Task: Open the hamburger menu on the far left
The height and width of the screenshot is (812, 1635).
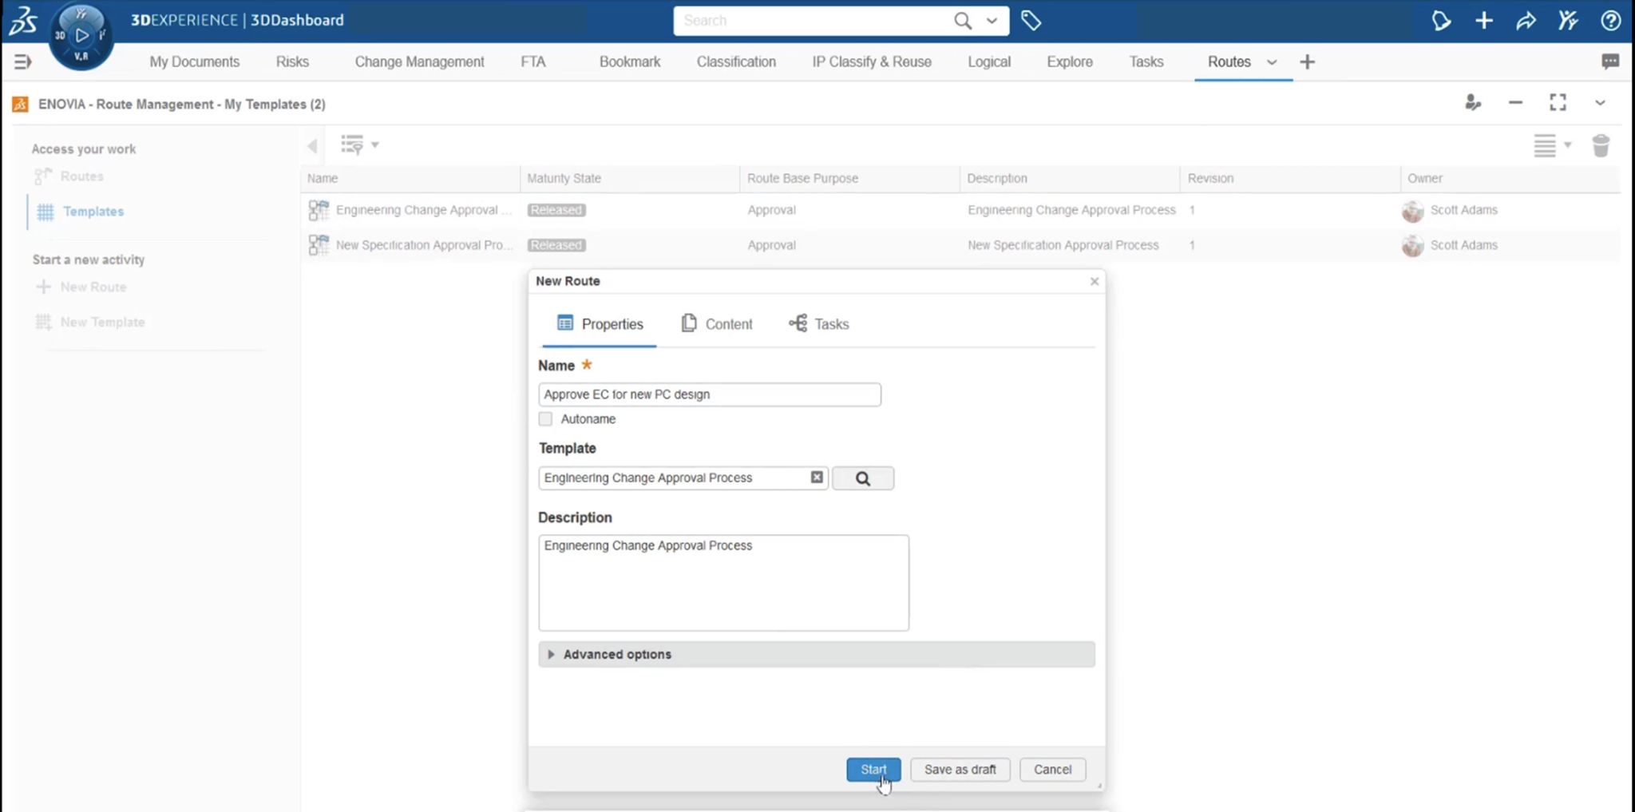Action: (x=22, y=61)
